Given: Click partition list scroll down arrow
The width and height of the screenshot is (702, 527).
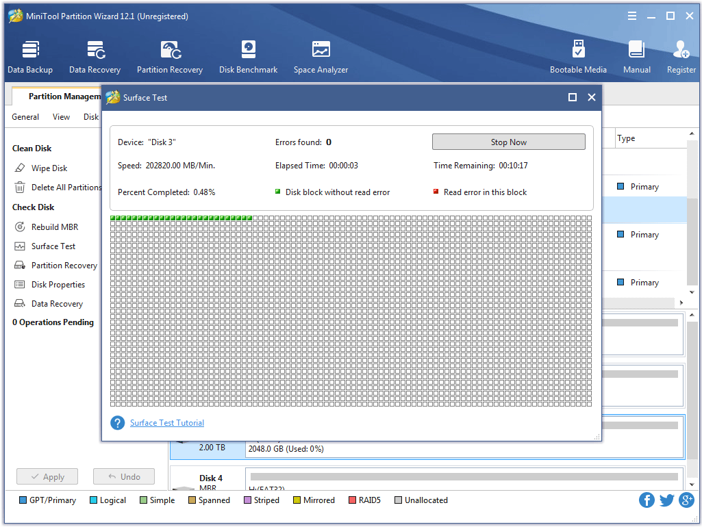Looking at the screenshot, I should 692,292.
